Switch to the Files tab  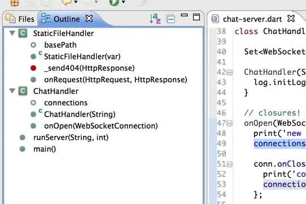tap(20, 19)
